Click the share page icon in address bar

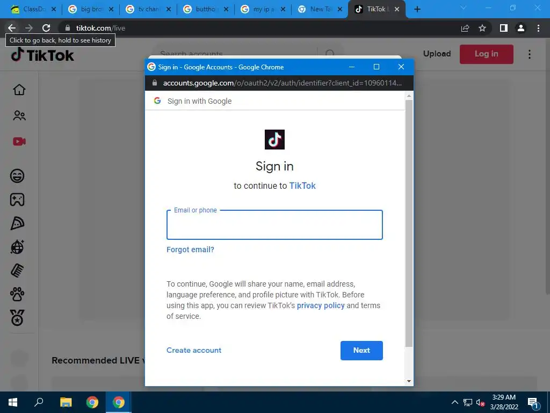(x=465, y=28)
